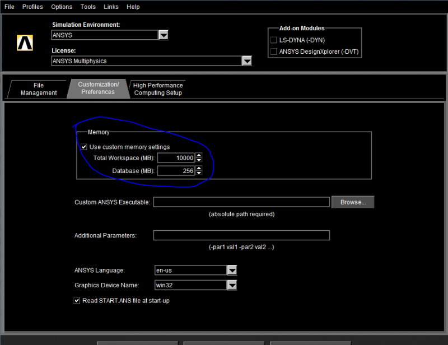
Task: Open the Graphics Device Name dropdown
Action: [x=232, y=285]
